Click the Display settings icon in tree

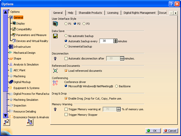click(14, 23)
